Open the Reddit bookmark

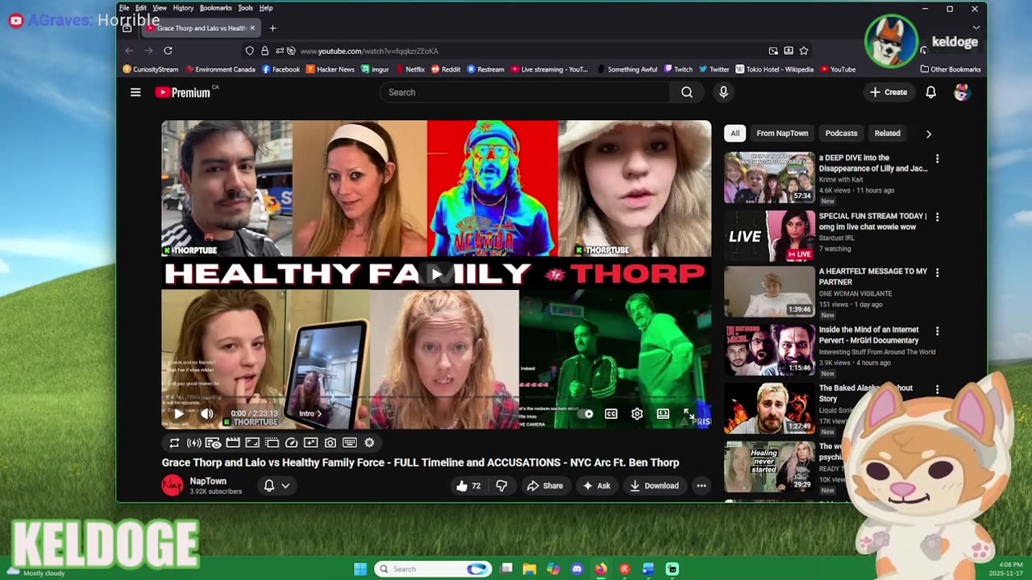(445, 69)
